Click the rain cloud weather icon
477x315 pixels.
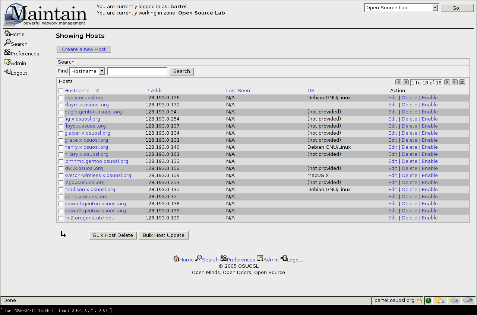[x=468, y=300]
